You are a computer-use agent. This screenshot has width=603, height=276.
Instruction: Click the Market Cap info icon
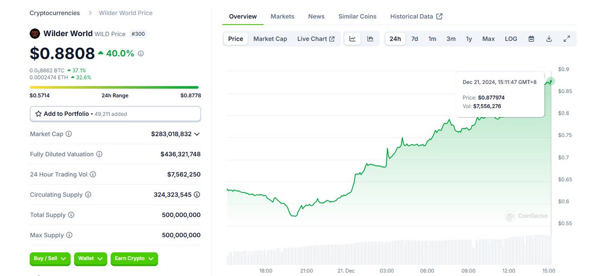(69, 134)
